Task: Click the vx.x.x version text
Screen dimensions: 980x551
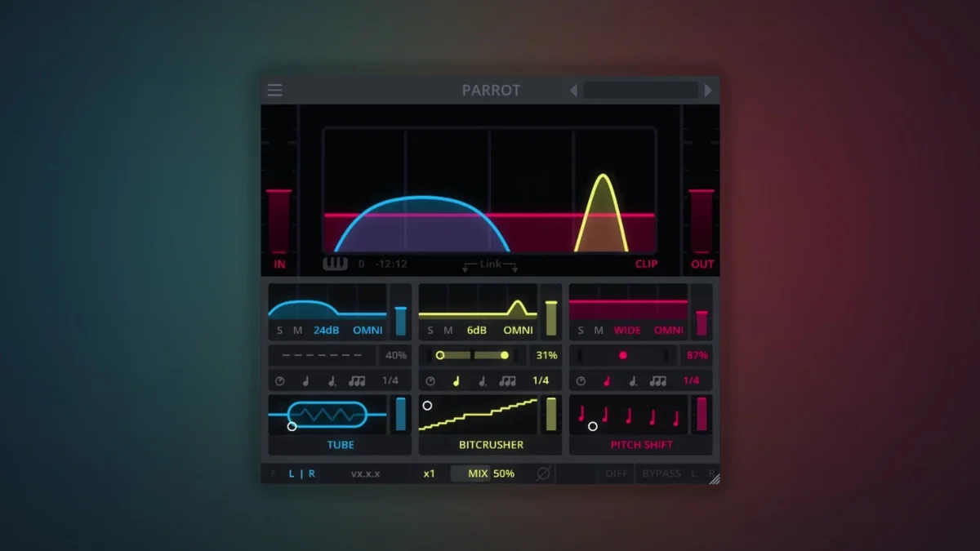Action: tap(365, 473)
